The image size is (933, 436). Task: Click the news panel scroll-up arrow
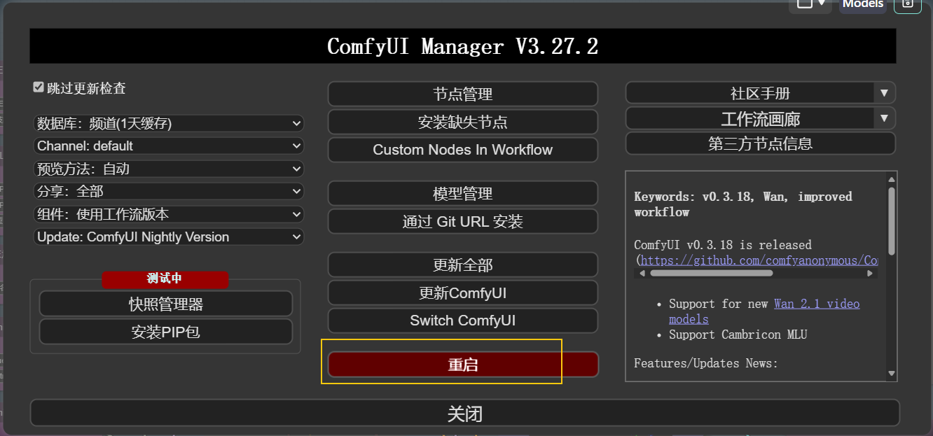891,178
